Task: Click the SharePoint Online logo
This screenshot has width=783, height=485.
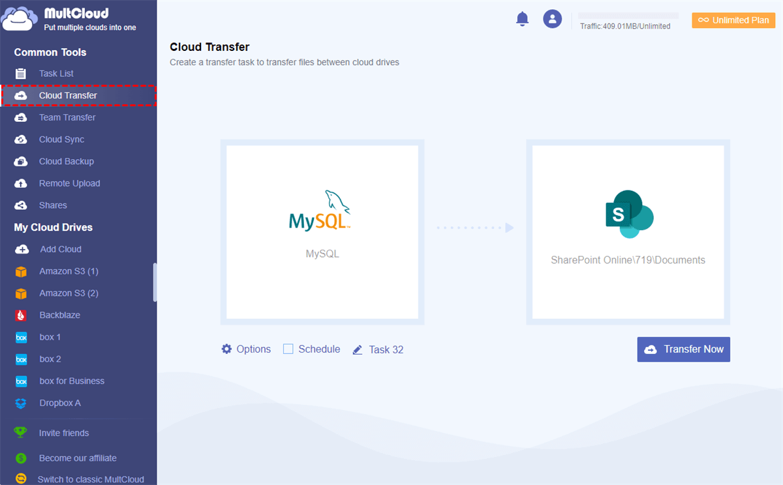Action: (628, 214)
